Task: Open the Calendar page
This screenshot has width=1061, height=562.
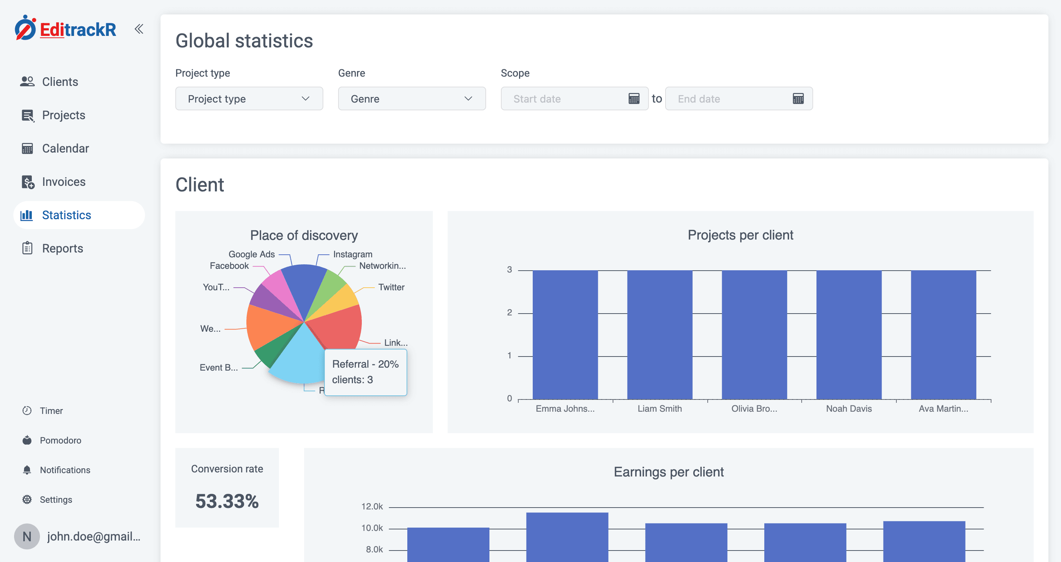Action: [65, 148]
